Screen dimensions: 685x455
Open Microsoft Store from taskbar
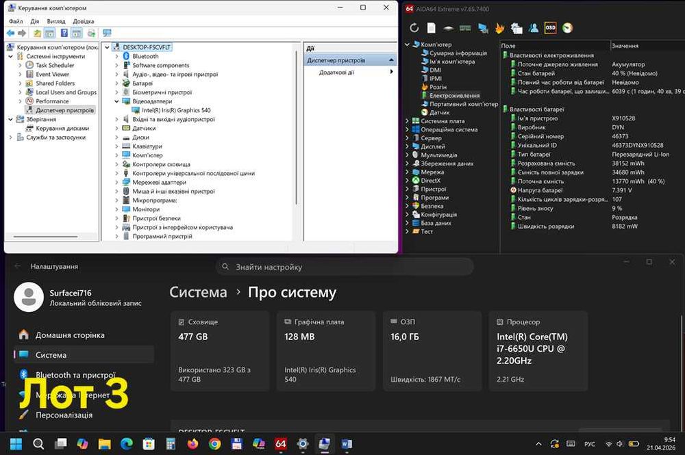tap(149, 444)
